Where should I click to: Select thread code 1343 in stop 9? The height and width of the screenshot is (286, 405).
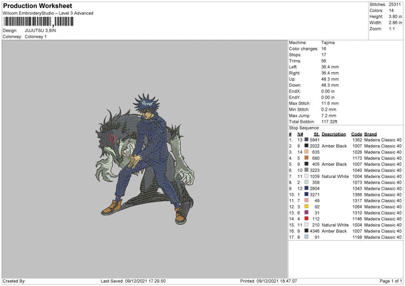(357, 189)
